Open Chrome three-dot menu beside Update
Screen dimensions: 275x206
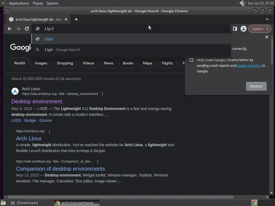click(x=268, y=29)
